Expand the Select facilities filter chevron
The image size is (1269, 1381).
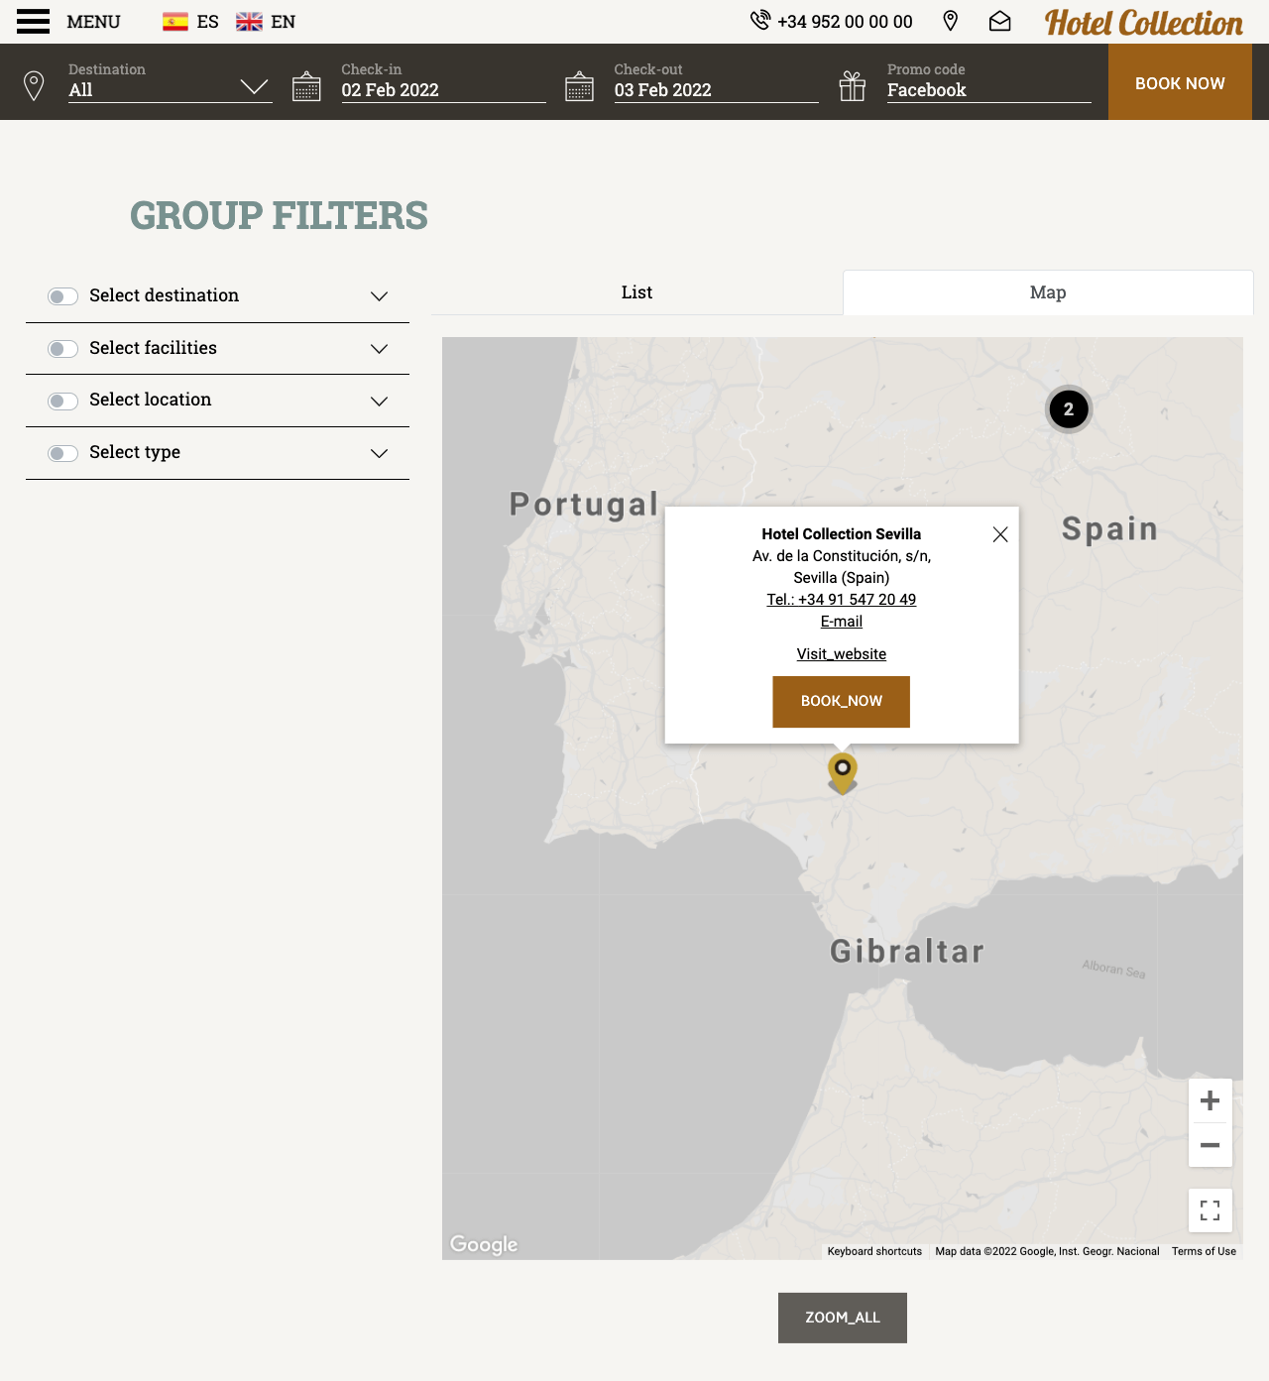pos(379,349)
